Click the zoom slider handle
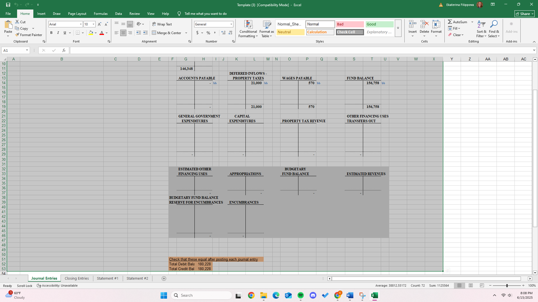Screen dimensions: 538x302 click(x=507, y=286)
